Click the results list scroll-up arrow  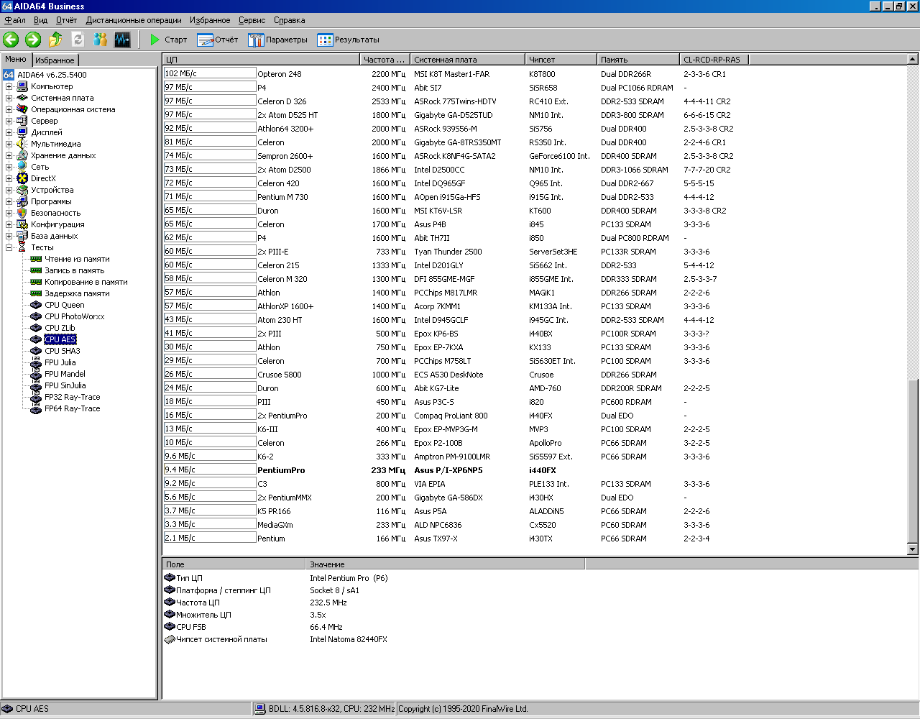(913, 60)
